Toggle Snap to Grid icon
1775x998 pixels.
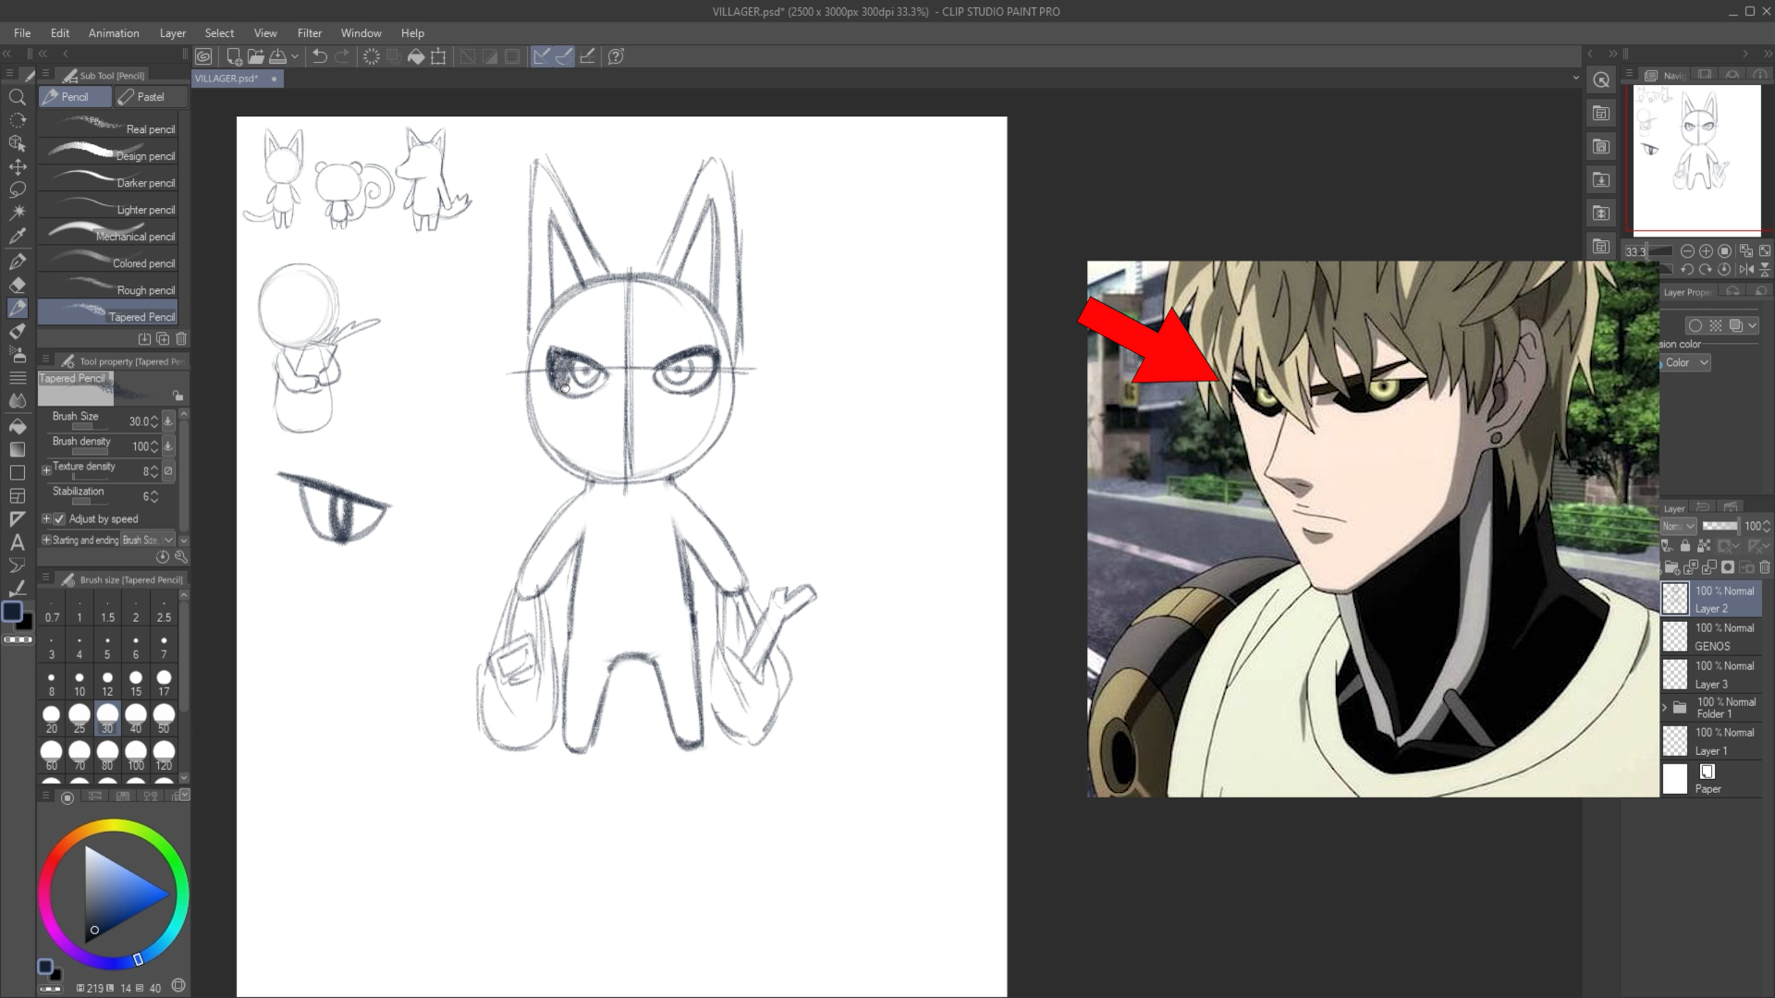(x=586, y=56)
